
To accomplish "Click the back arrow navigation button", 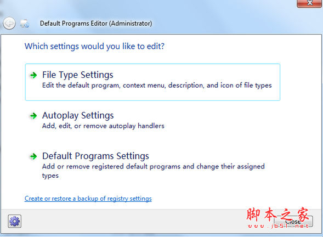I will pos(9,23).
